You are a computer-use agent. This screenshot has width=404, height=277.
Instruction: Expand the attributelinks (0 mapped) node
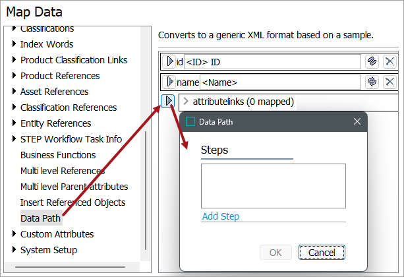coord(186,102)
